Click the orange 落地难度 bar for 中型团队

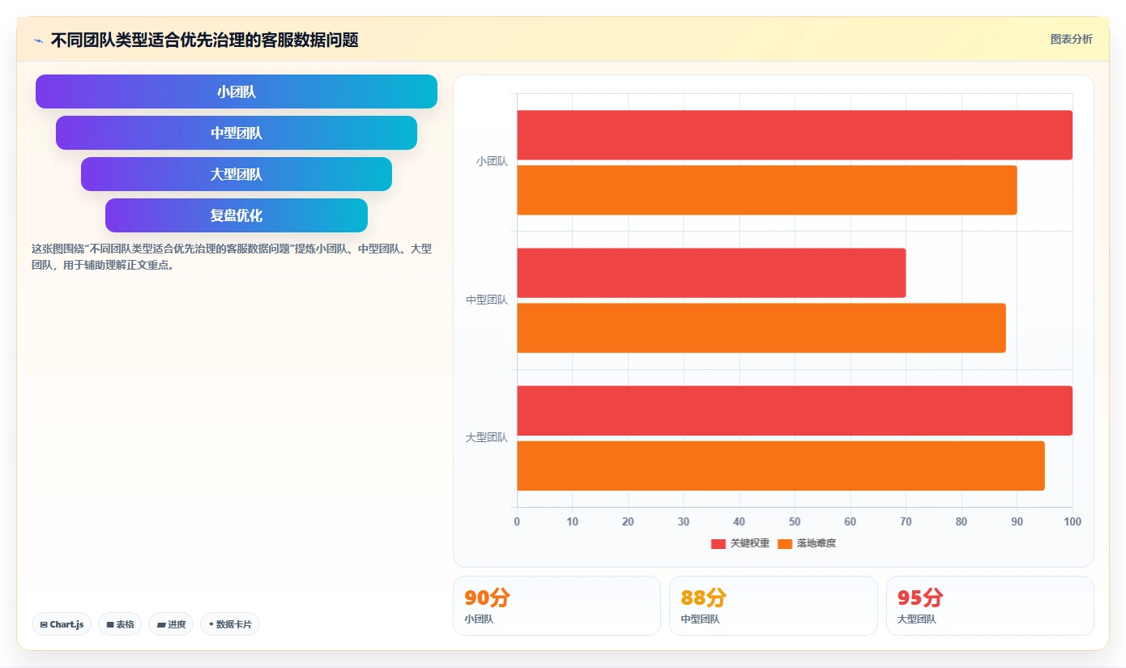pos(761,328)
